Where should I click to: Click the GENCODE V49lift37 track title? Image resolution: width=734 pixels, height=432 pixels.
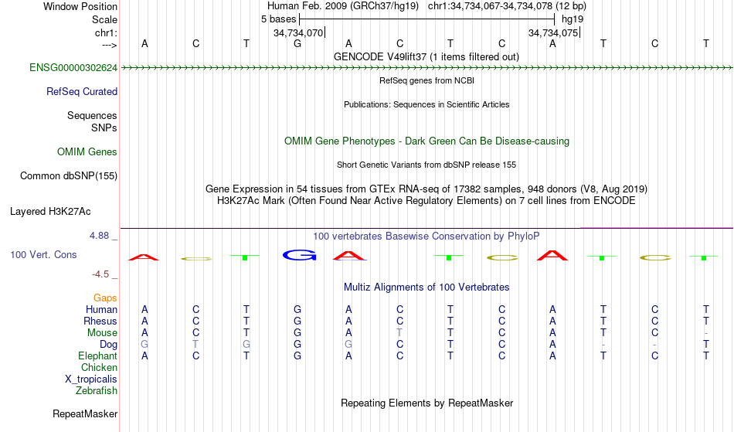point(426,57)
